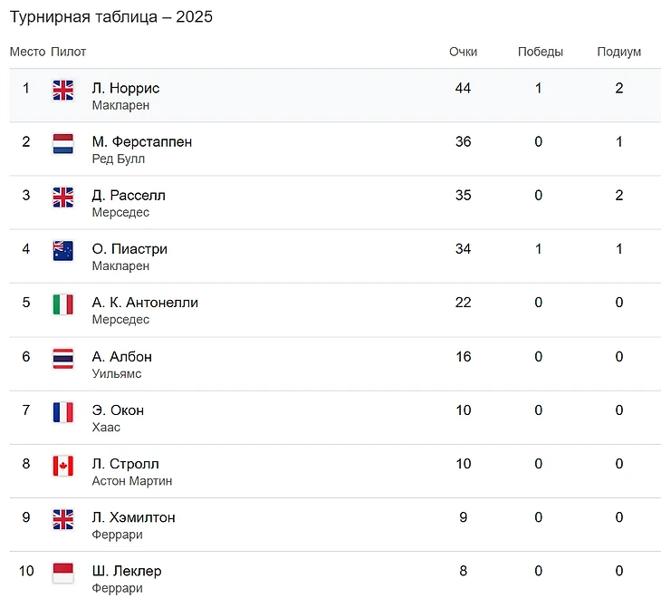Image resolution: width=661 pixels, height=598 pixels.
Task: Click the British flag beside Л. Норрис
Action: (62, 90)
